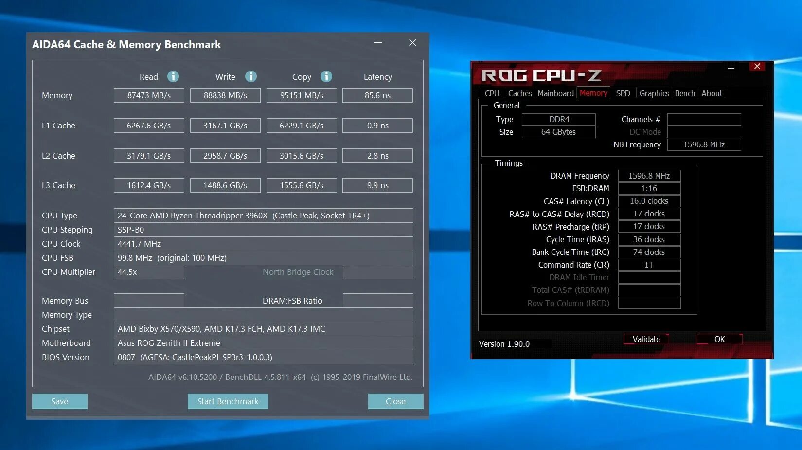
Task: Click Start Benchmark in AIDA64
Action: (228, 401)
